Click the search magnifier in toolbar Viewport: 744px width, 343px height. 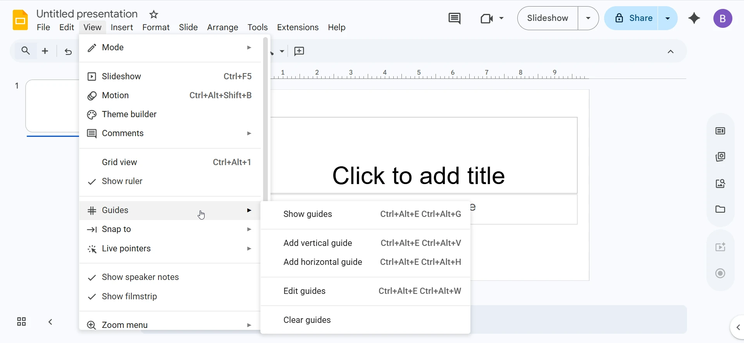[26, 51]
